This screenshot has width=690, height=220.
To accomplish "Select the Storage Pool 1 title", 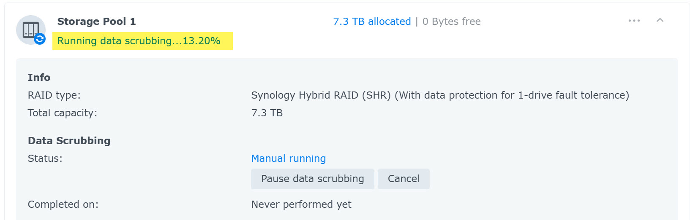I will point(96,21).
